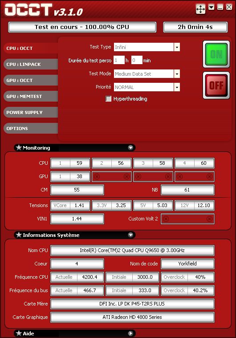Collapse the Informations Système section arrow
Screen dimensions: 236x338
tap(130, 235)
